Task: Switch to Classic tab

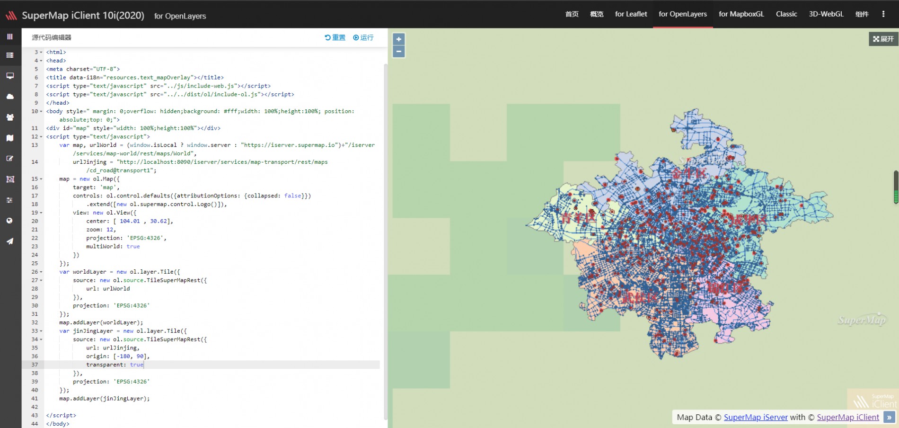Action: point(786,14)
